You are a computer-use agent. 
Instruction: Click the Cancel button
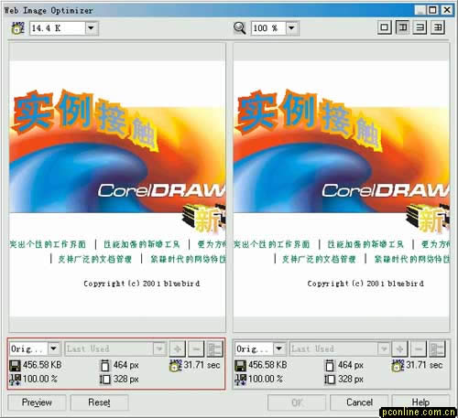point(359,402)
